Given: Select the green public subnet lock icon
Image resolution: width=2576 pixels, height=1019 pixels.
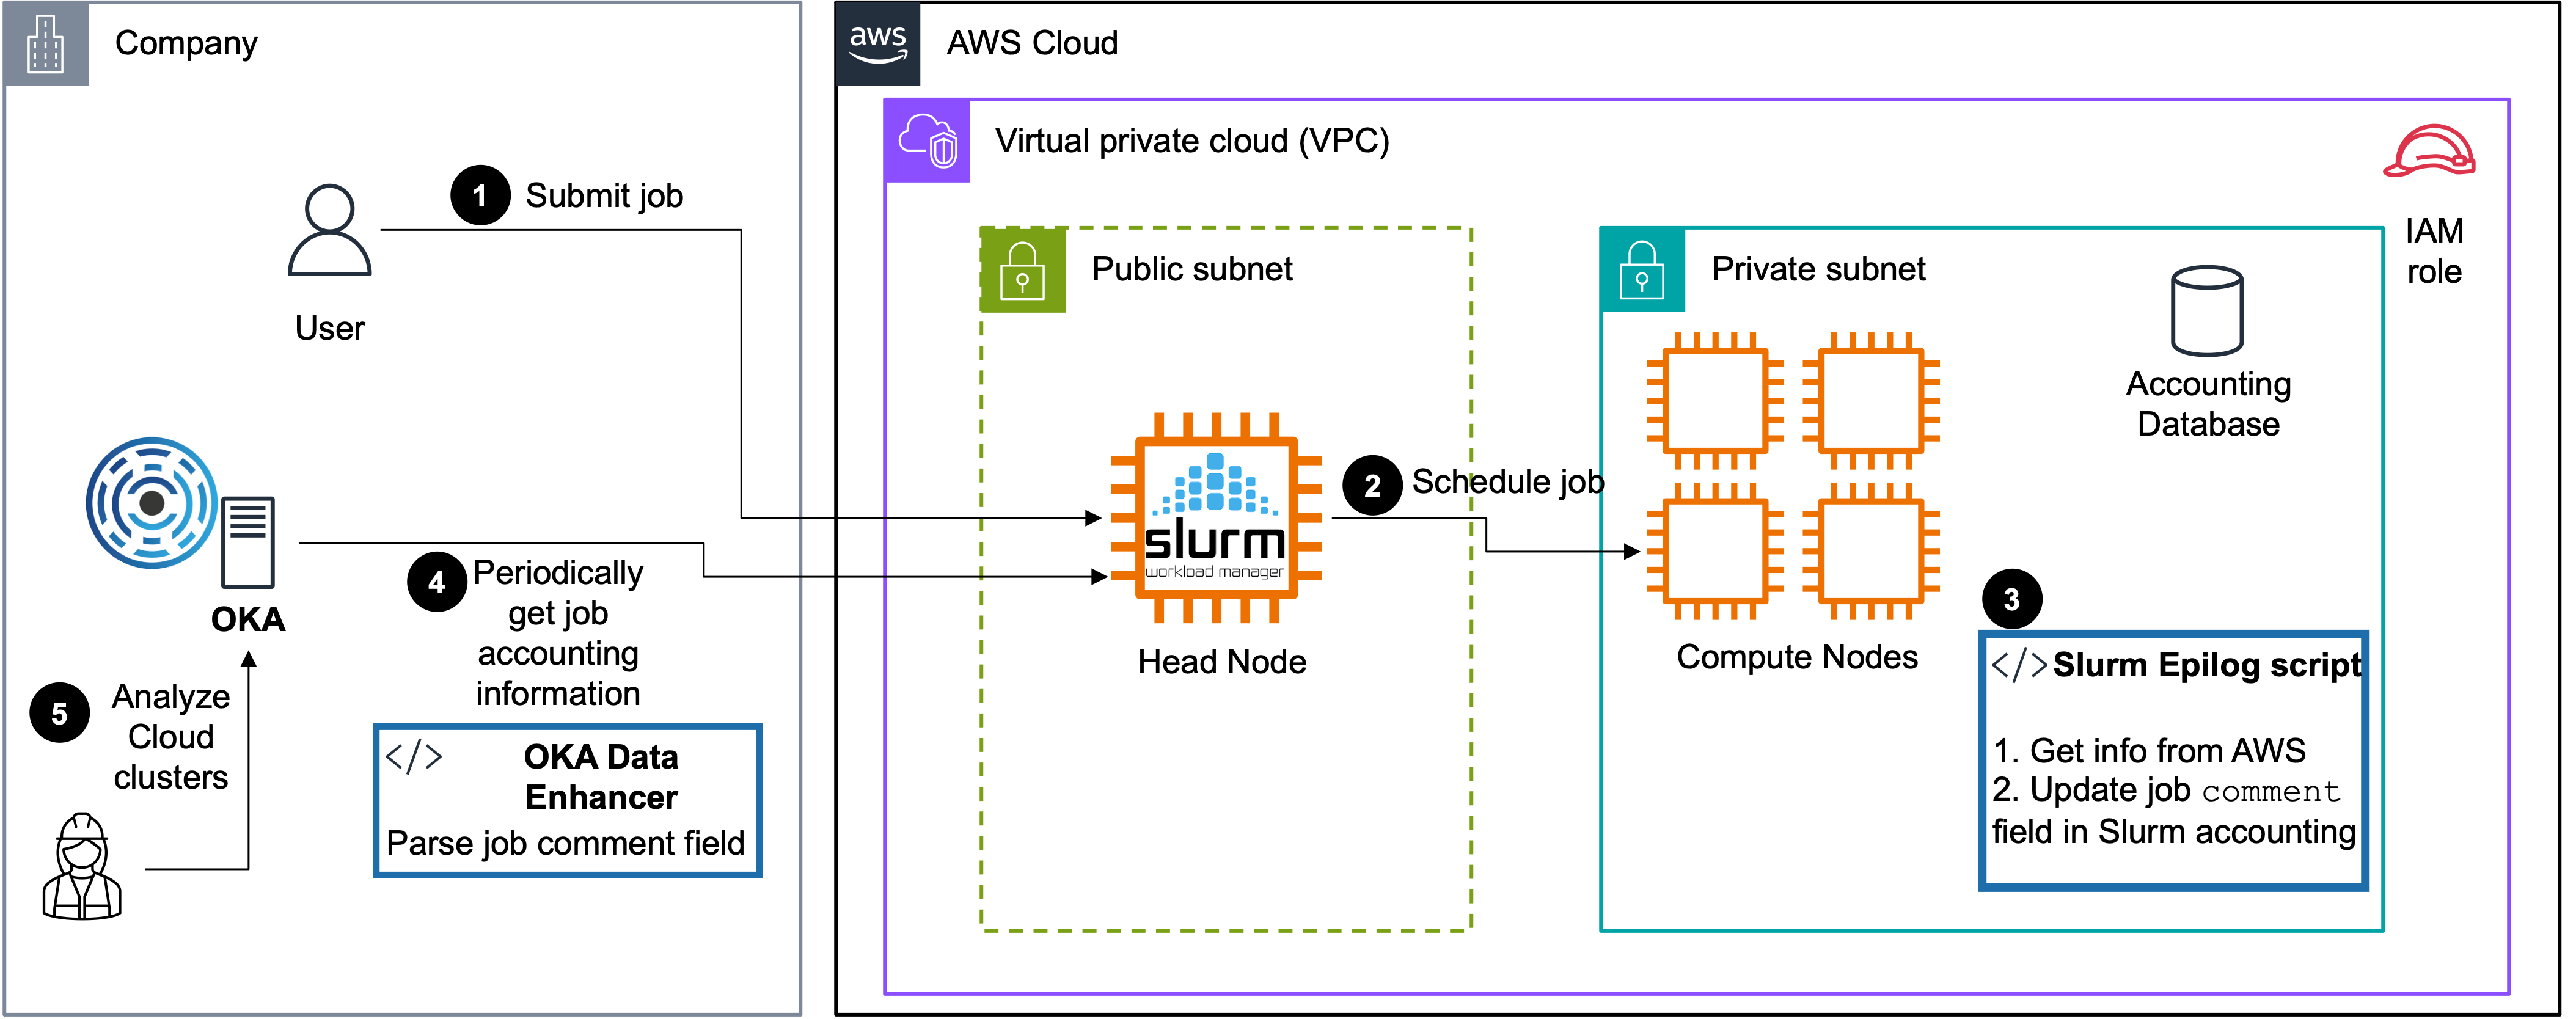Looking at the screenshot, I should (x=1022, y=270).
